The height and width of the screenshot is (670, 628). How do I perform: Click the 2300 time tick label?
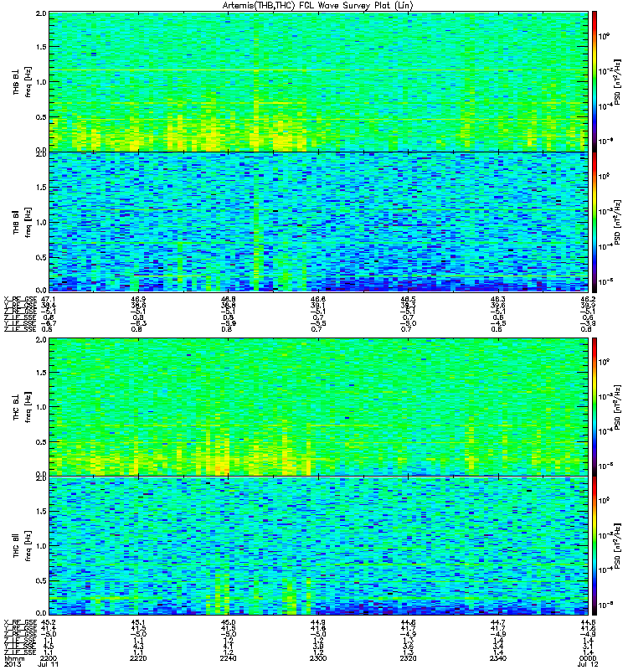point(318,658)
